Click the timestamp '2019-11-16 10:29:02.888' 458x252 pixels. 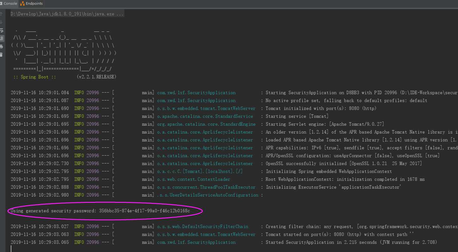coord(40,187)
